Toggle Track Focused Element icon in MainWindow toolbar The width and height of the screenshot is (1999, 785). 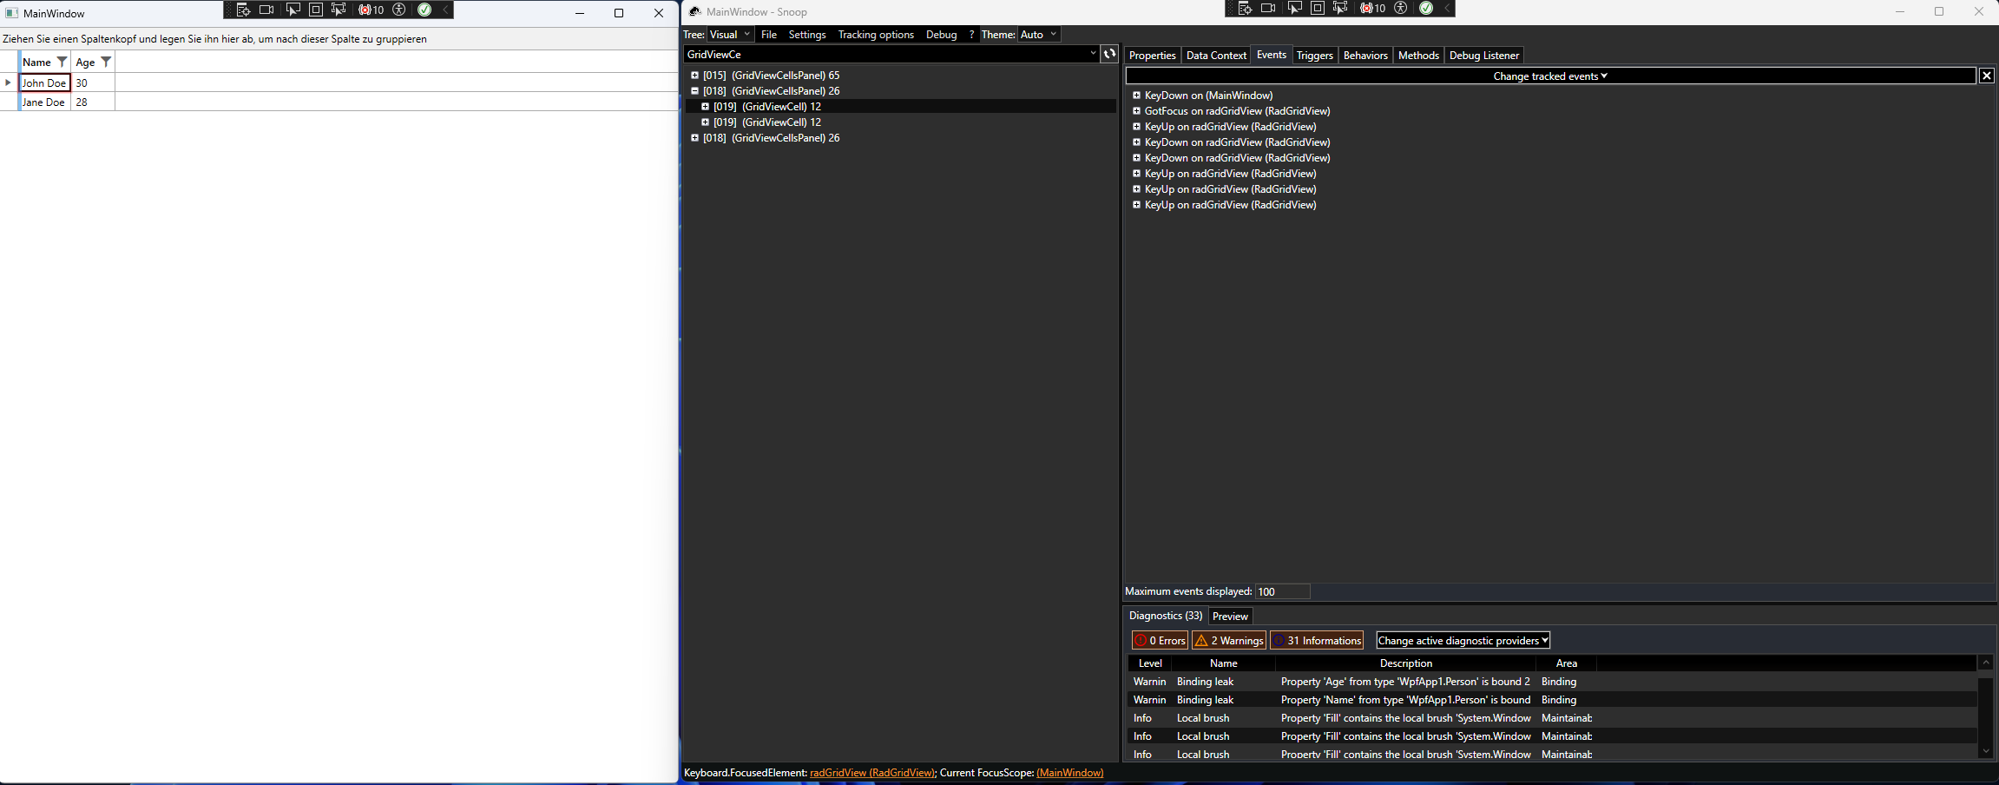(x=339, y=10)
